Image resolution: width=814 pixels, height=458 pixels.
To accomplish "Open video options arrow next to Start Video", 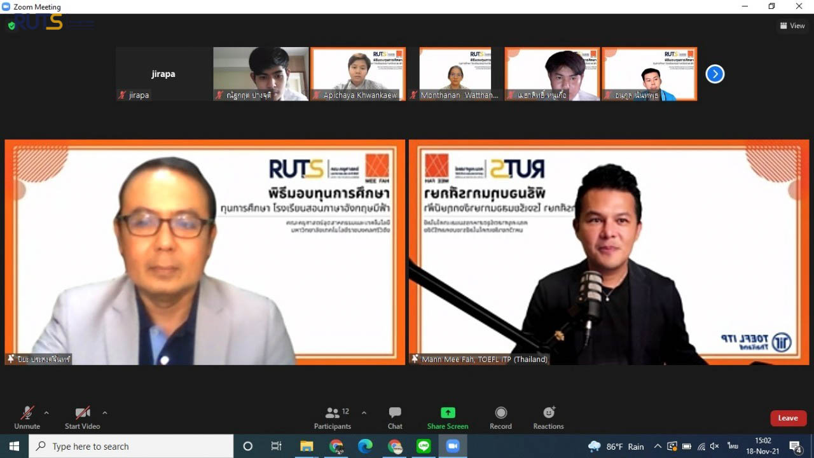I will (x=104, y=413).
